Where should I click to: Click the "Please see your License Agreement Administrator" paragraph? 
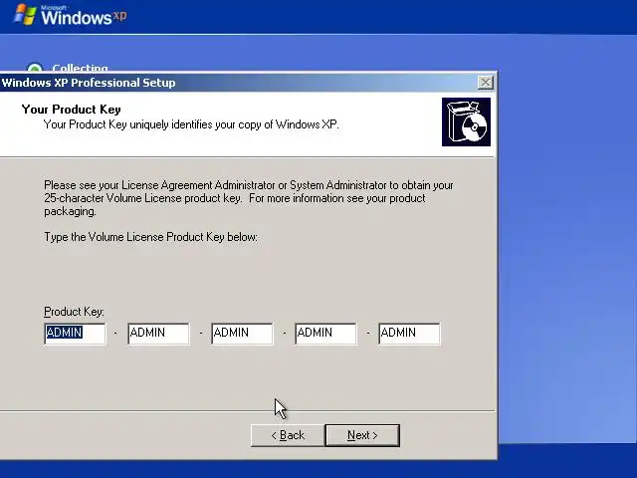click(x=249, y=198)
